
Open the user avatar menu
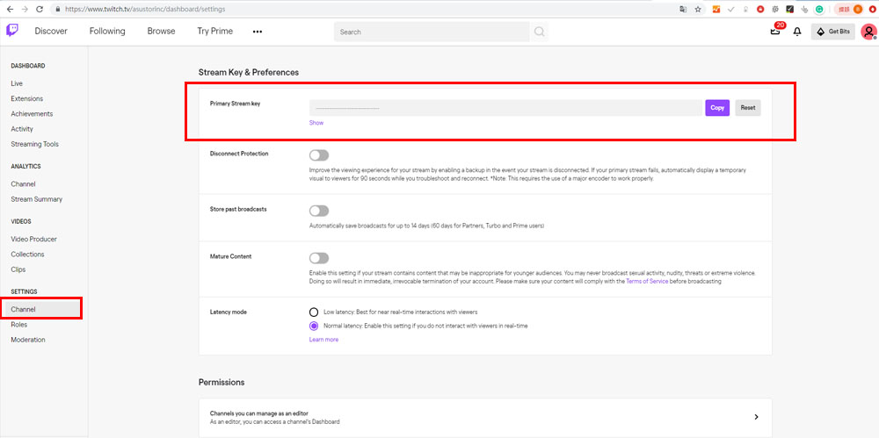pyautogui.click(x=868, y=32)
